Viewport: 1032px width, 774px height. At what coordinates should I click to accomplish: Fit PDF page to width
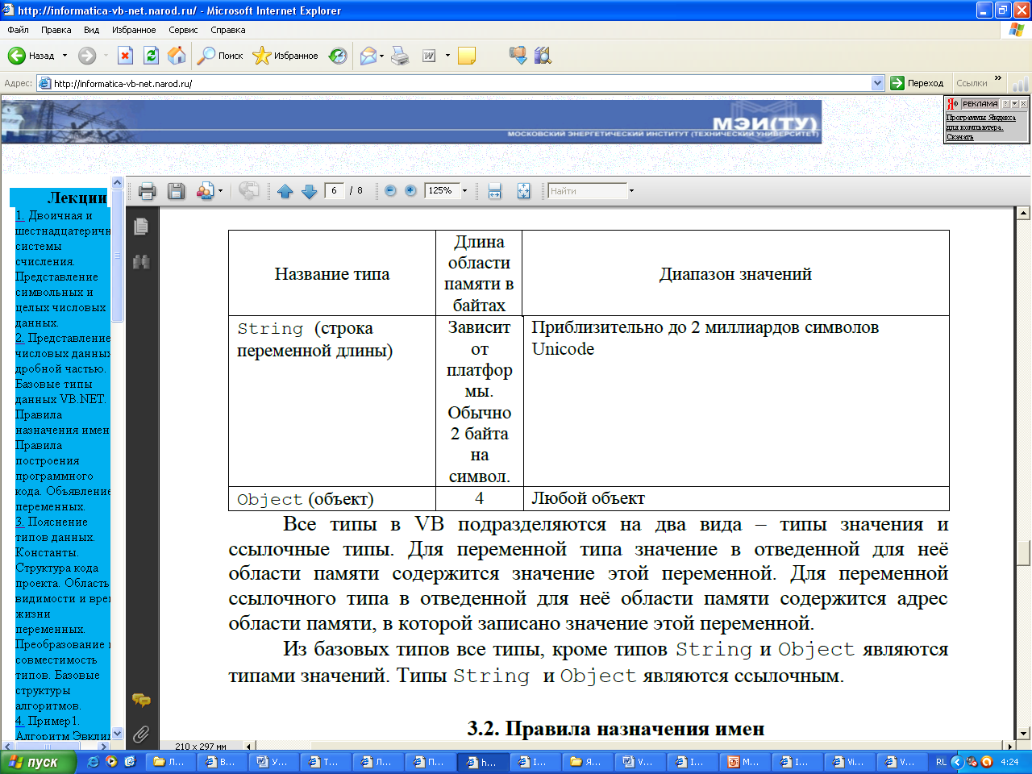tap(495, 191)
